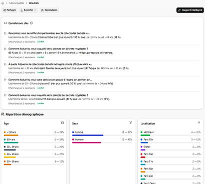Image resolution: width=205 pixels, height=184 pixels.
Task: Click the 'Lien fort' tag under 'Rencontrez-vous des difficultés'
Action: (x=41, y=41)
